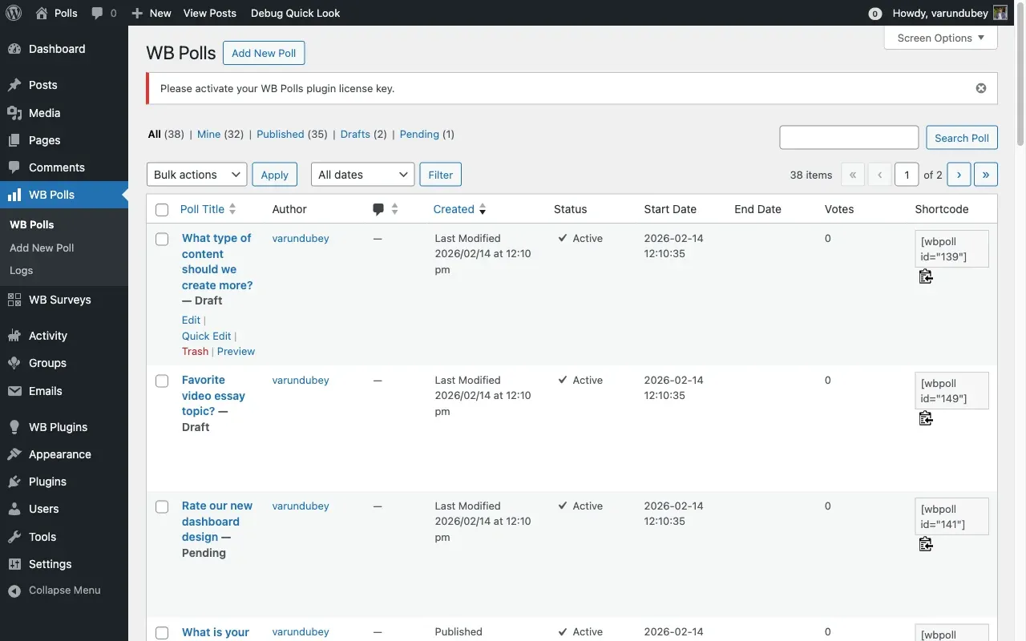
Task: Click the WB Polls bar chart icon
Action: [14, 195]
